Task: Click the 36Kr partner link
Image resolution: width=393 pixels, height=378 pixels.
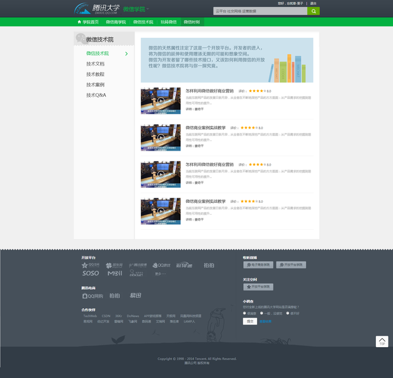Action: (x=118, y=316)
